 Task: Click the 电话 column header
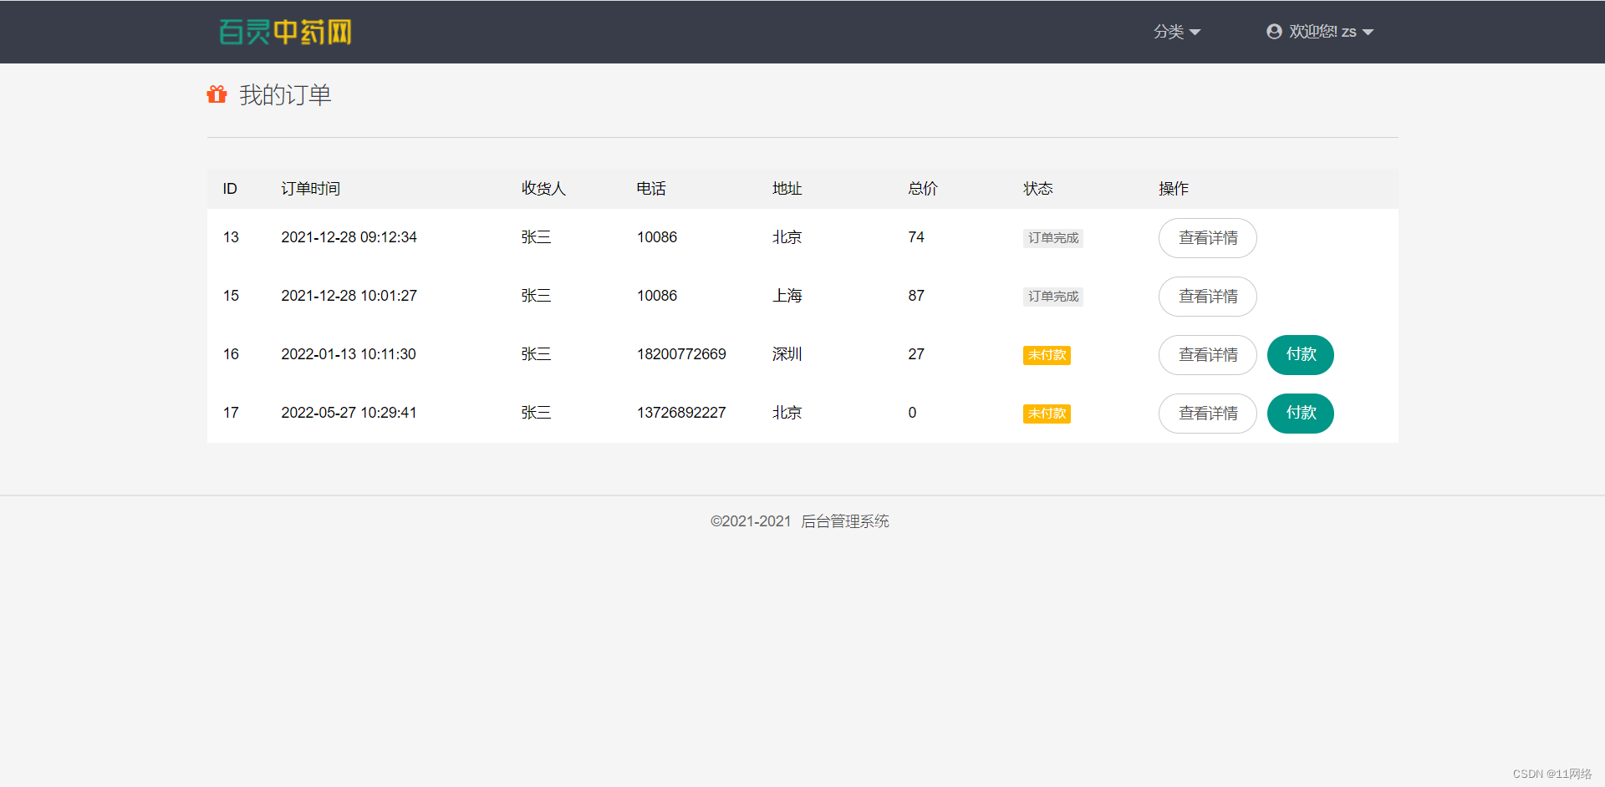651,189
